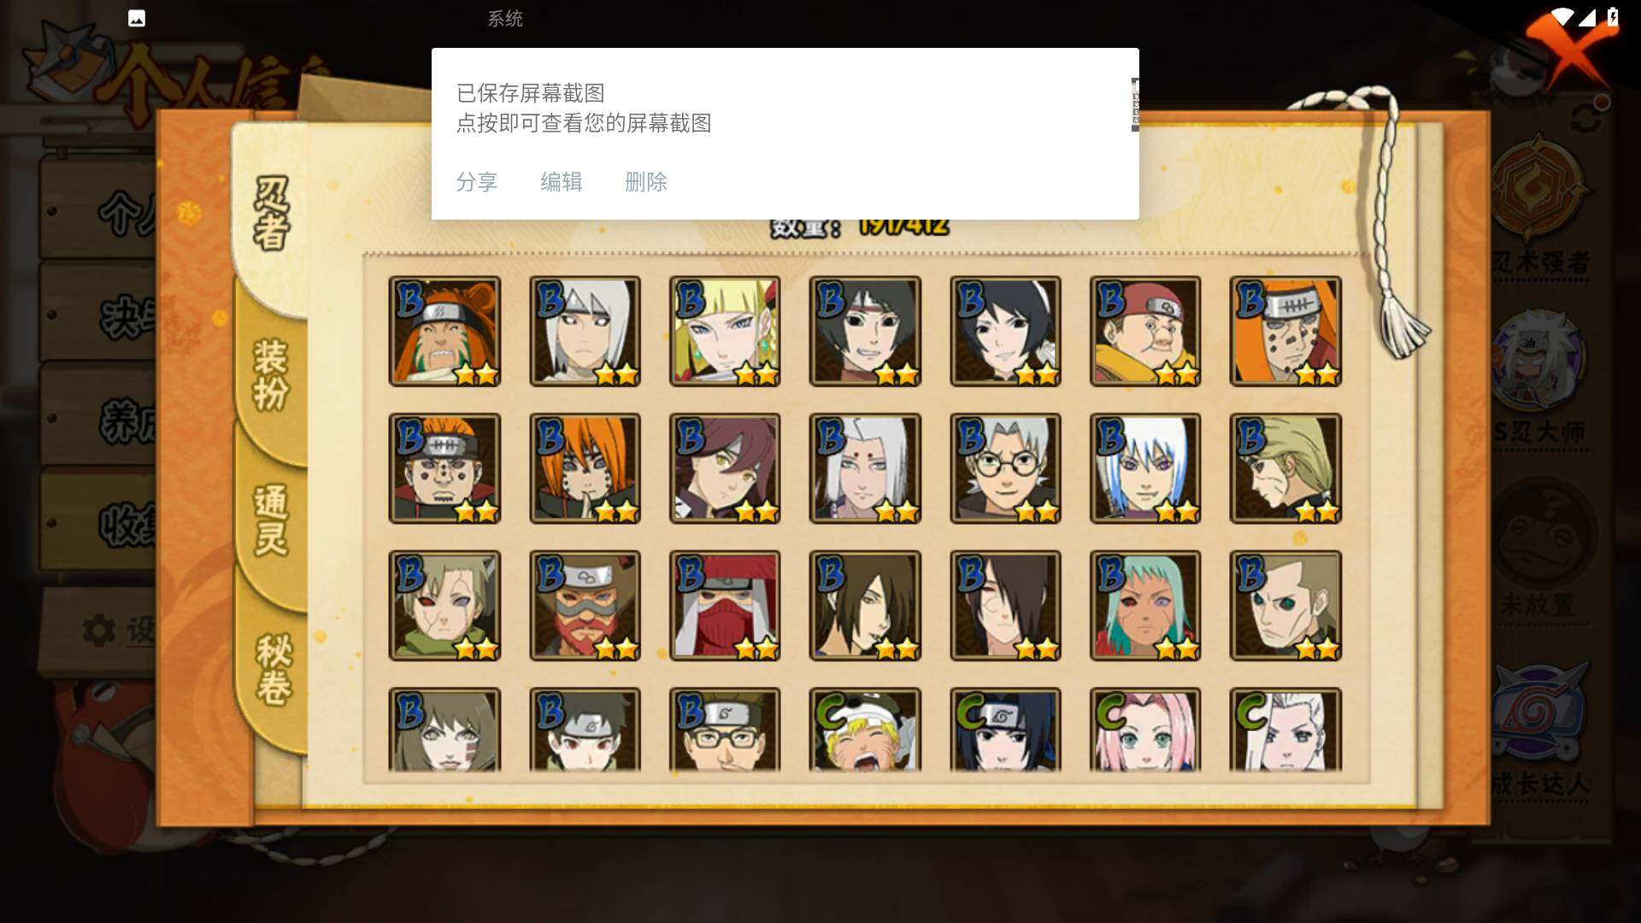Open the saved screenshot notification text
This screenshot has height=923, width=1641.
[584, 109]
